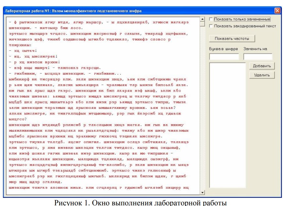The width and height of the screenshot is (295, 206).
Task: Click the scrollbar down arrow of the text area
Action: [x=202, y=193]
